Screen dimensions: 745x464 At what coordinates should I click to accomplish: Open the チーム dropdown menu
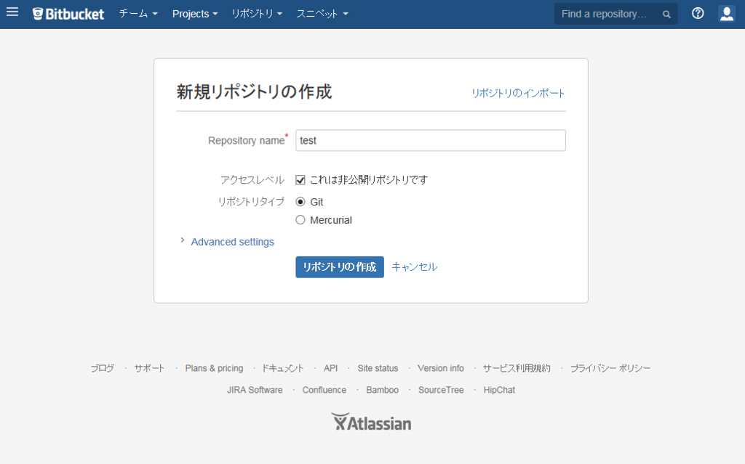[138, 14]
